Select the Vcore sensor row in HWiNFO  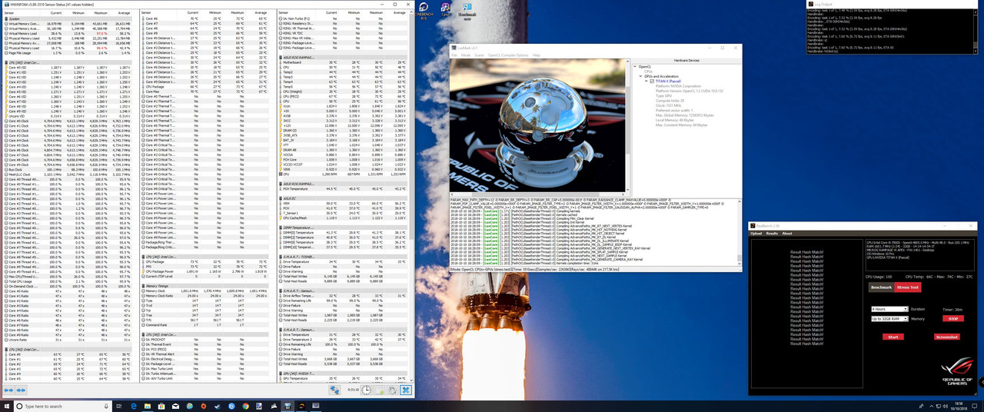(344, 105)
